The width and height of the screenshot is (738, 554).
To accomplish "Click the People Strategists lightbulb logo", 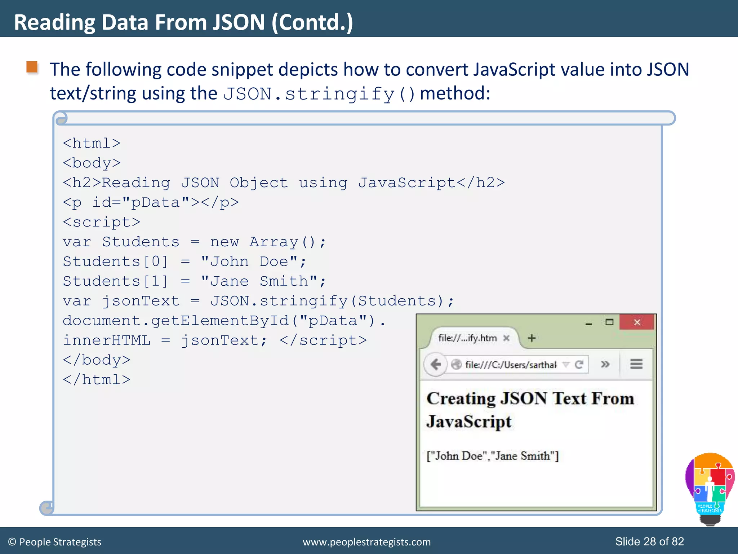I will pos(710,489).
